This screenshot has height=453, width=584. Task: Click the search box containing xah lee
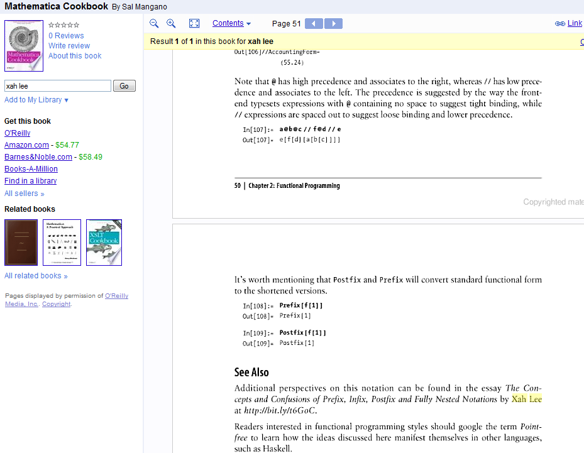point(57,86)
